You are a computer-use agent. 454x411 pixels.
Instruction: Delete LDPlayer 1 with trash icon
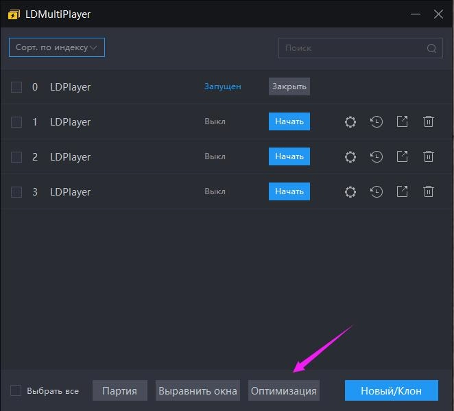[x=429, y=122]
